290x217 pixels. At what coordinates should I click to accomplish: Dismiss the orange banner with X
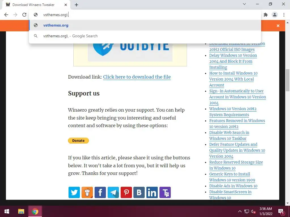point(278,26)
